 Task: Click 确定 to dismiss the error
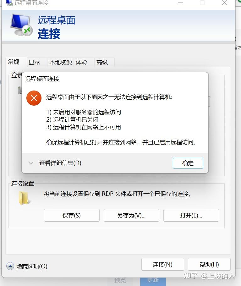(188, 163)
